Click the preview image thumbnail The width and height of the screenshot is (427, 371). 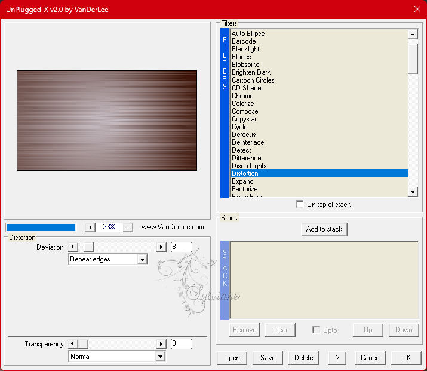coord(107,120)
